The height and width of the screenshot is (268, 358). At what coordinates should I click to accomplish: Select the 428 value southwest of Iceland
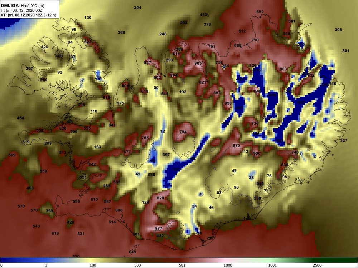point(71,222)
